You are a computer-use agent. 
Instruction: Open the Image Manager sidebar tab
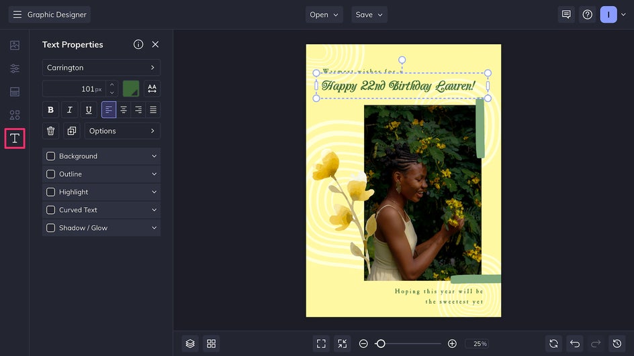point(15,45)
